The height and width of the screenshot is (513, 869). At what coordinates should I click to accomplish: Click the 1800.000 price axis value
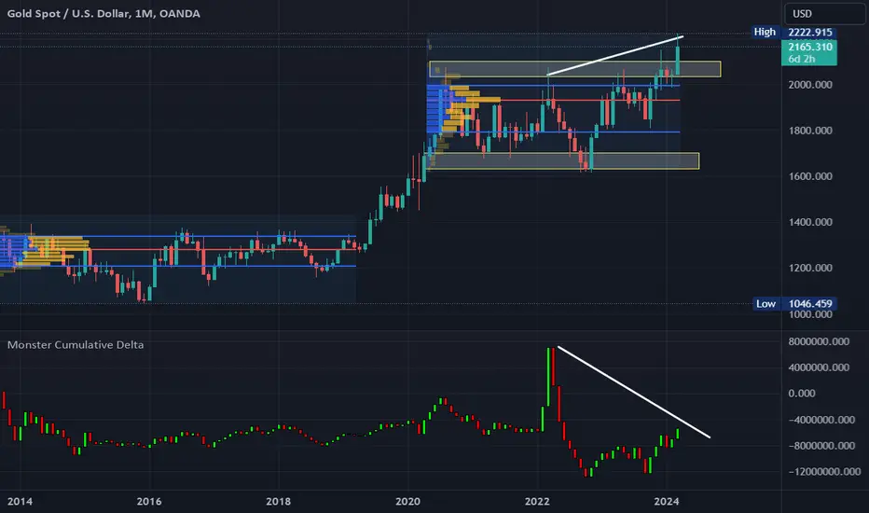click(809, 131)
